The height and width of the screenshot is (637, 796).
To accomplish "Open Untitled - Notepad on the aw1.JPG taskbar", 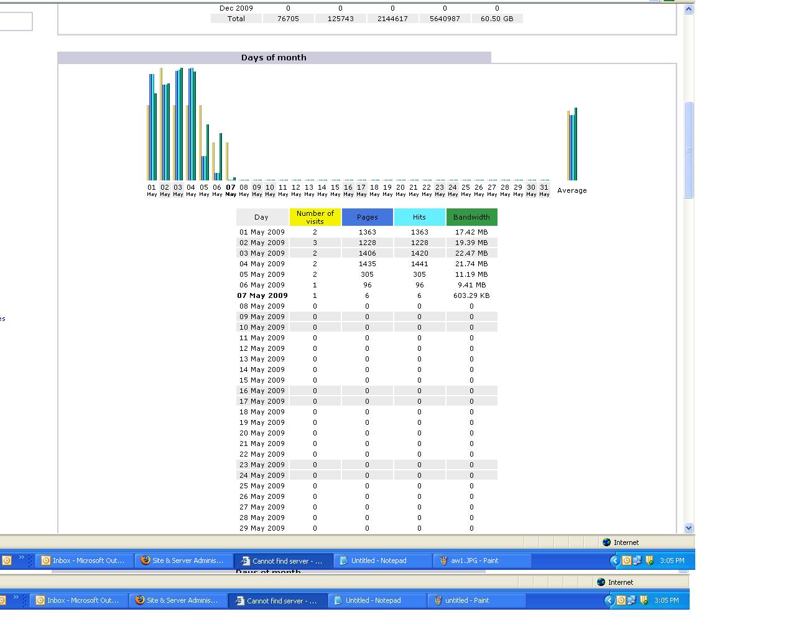I will pos(382,560).
